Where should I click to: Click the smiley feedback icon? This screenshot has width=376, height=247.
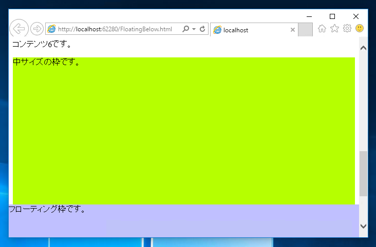360,28
